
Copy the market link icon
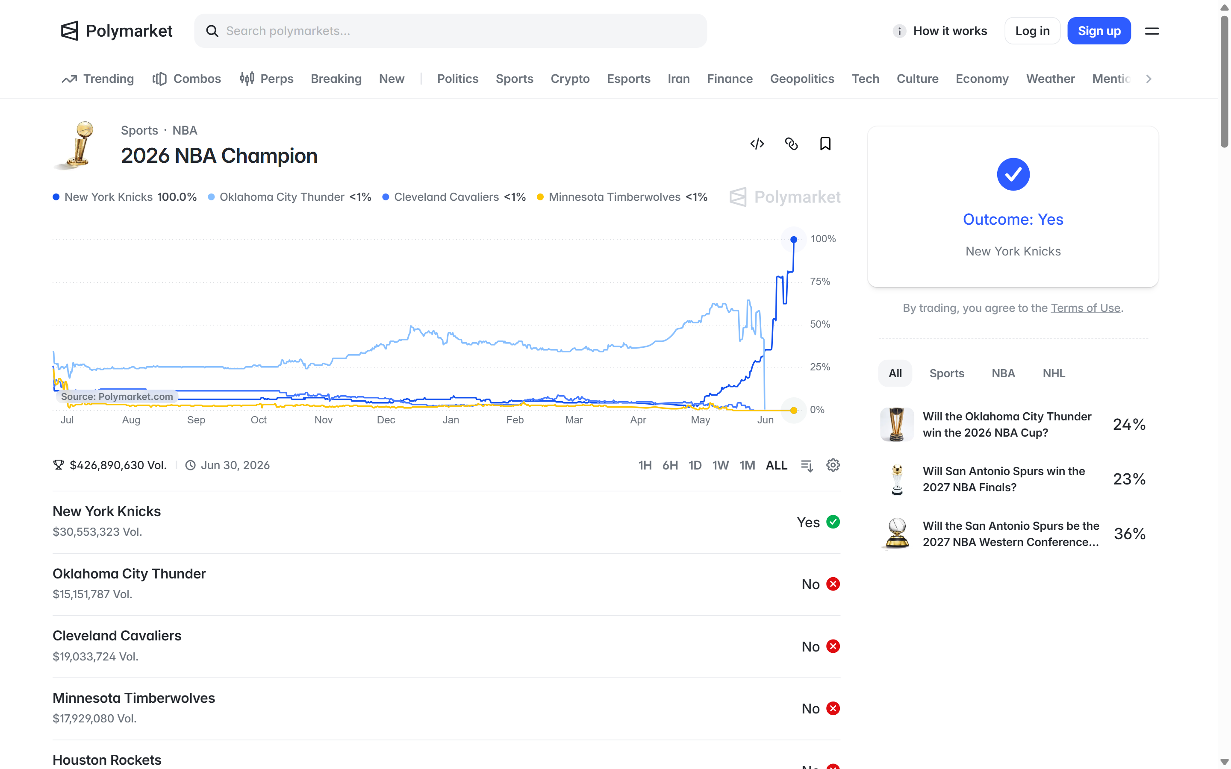coord(791,144)
